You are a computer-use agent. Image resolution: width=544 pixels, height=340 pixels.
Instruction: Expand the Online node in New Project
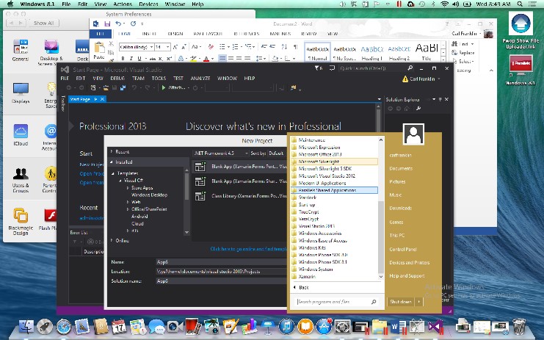tap(112, 240)
